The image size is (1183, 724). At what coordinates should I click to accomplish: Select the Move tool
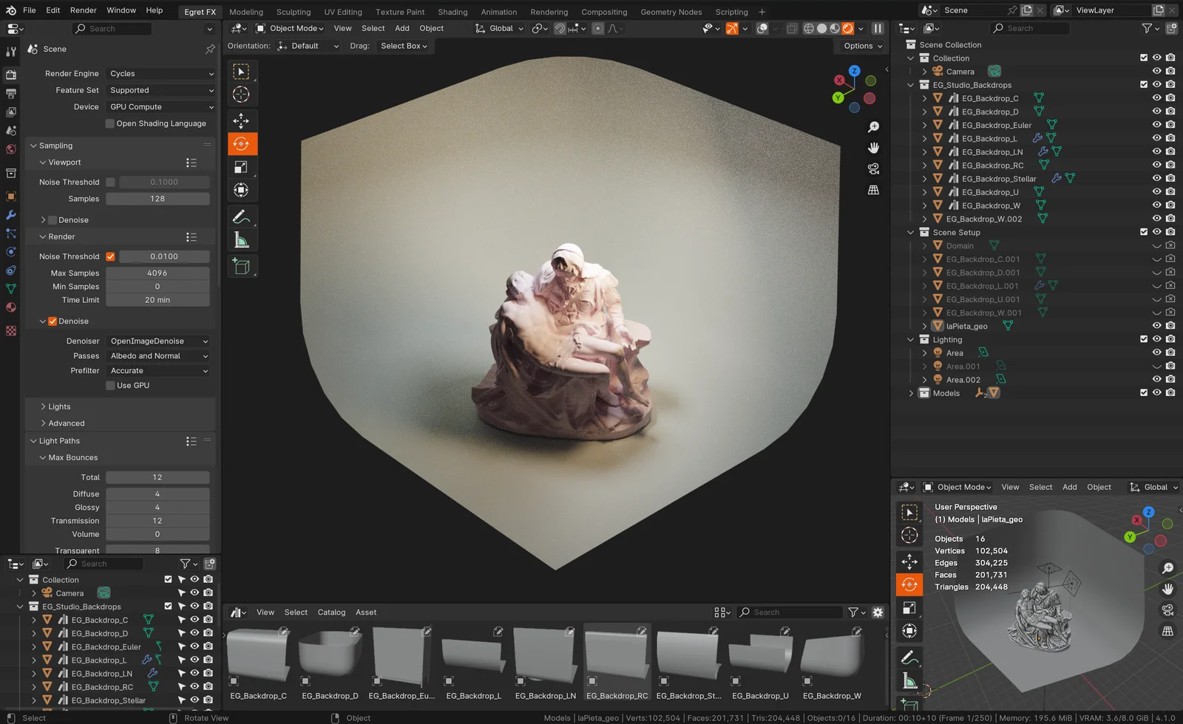(242, 120)
